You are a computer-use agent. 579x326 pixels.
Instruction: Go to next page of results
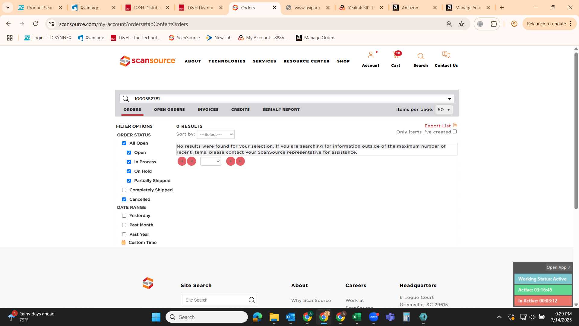(x=231, y=161)
